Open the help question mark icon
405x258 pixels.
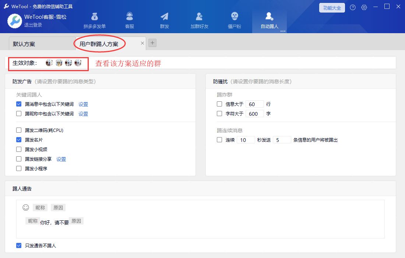coord(353,7)
